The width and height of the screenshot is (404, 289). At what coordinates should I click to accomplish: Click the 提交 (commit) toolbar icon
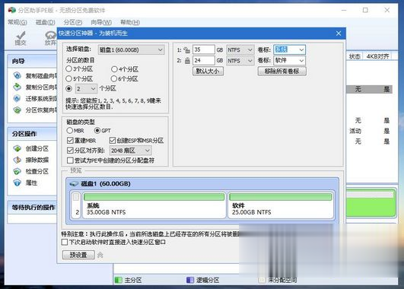coord(21,38)
